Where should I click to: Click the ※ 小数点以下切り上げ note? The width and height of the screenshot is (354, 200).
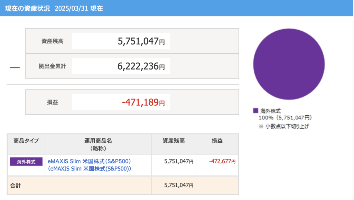tap(284, 126)
